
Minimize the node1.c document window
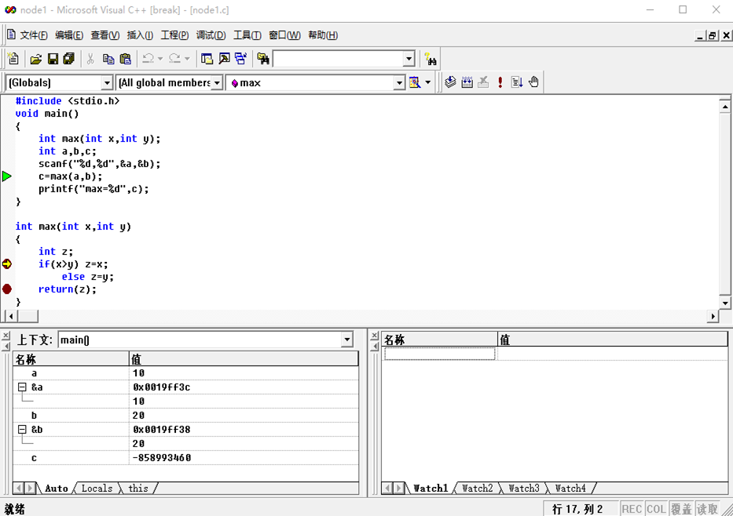pyautogui.click(x=700, y=35)
